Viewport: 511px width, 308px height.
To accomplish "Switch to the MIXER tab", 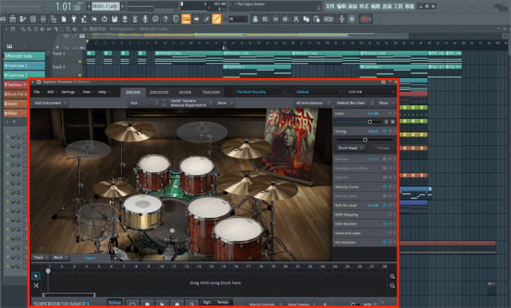I will pyautogui.click(x=185, y=92).
